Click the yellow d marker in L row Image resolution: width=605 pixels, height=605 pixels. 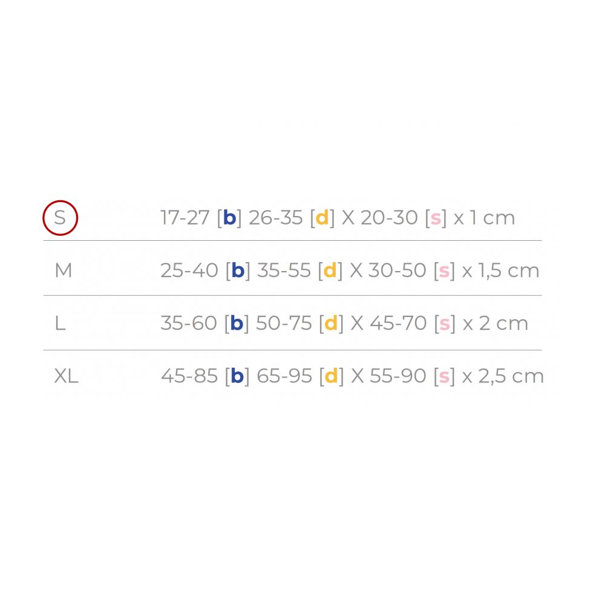[331, 323]
